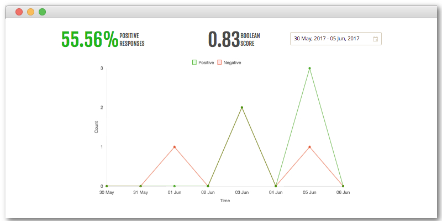The height and width of the screenshot is (221, 442).
Task: Click the data point at 30 May
Action: point(107,186)
